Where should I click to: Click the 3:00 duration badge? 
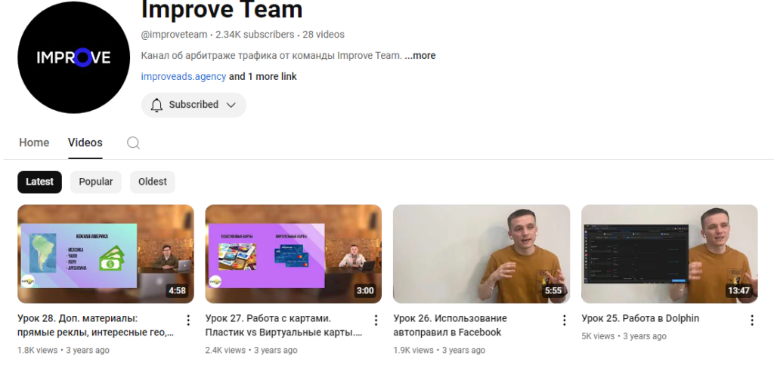[x=365, y=290]
